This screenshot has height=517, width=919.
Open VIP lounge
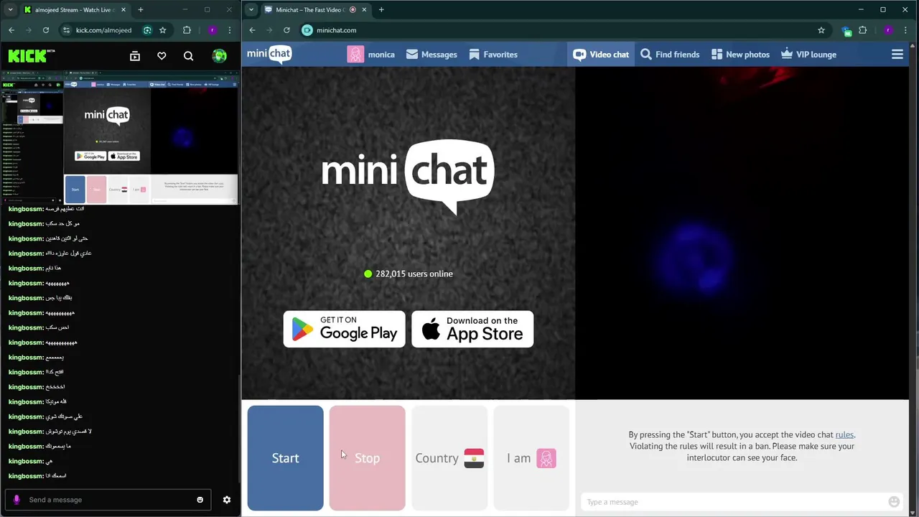(808, 55)
